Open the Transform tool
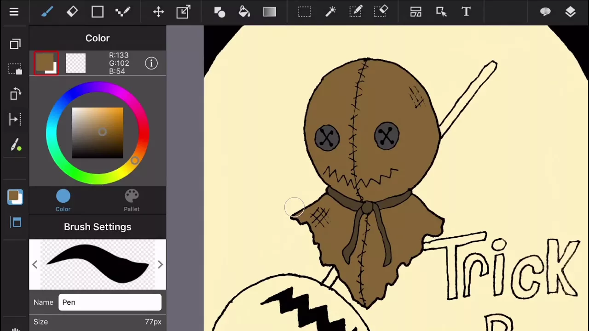The height and width of the screenshot is (331, 589). coord(184,12)
